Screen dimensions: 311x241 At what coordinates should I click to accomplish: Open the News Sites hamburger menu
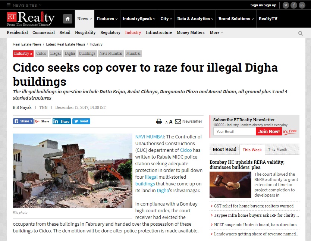click(x=9, y=5)
